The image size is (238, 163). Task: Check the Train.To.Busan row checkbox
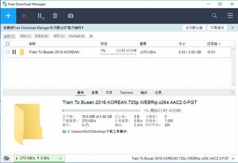8,52
